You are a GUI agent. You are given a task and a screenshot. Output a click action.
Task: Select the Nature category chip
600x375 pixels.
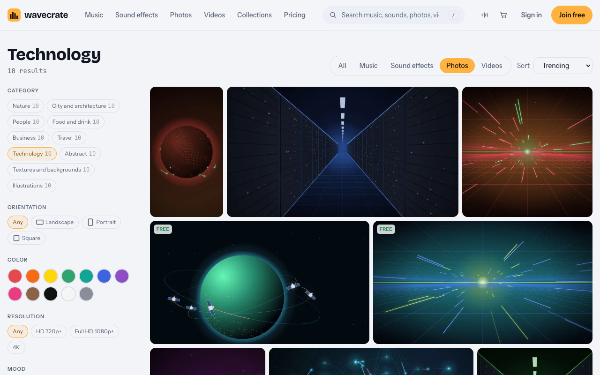pos(26,106)
